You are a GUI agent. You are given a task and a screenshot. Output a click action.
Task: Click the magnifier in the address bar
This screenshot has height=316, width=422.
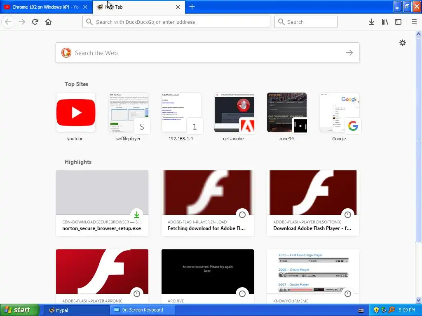tap(89, 22)
